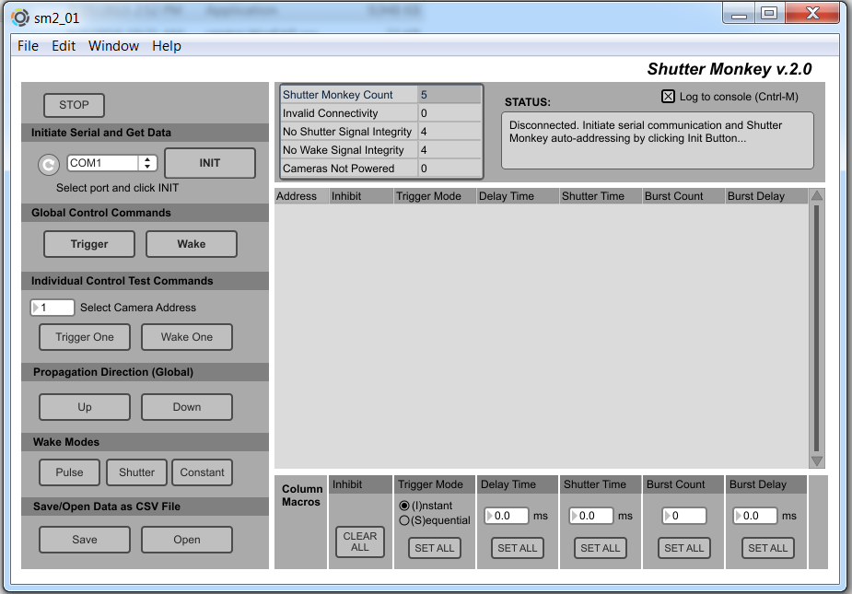Image resolution: width=852 pixels, height=594 pixels.
Task: Set propagation direction Up
Action: (x=85, y=407)
